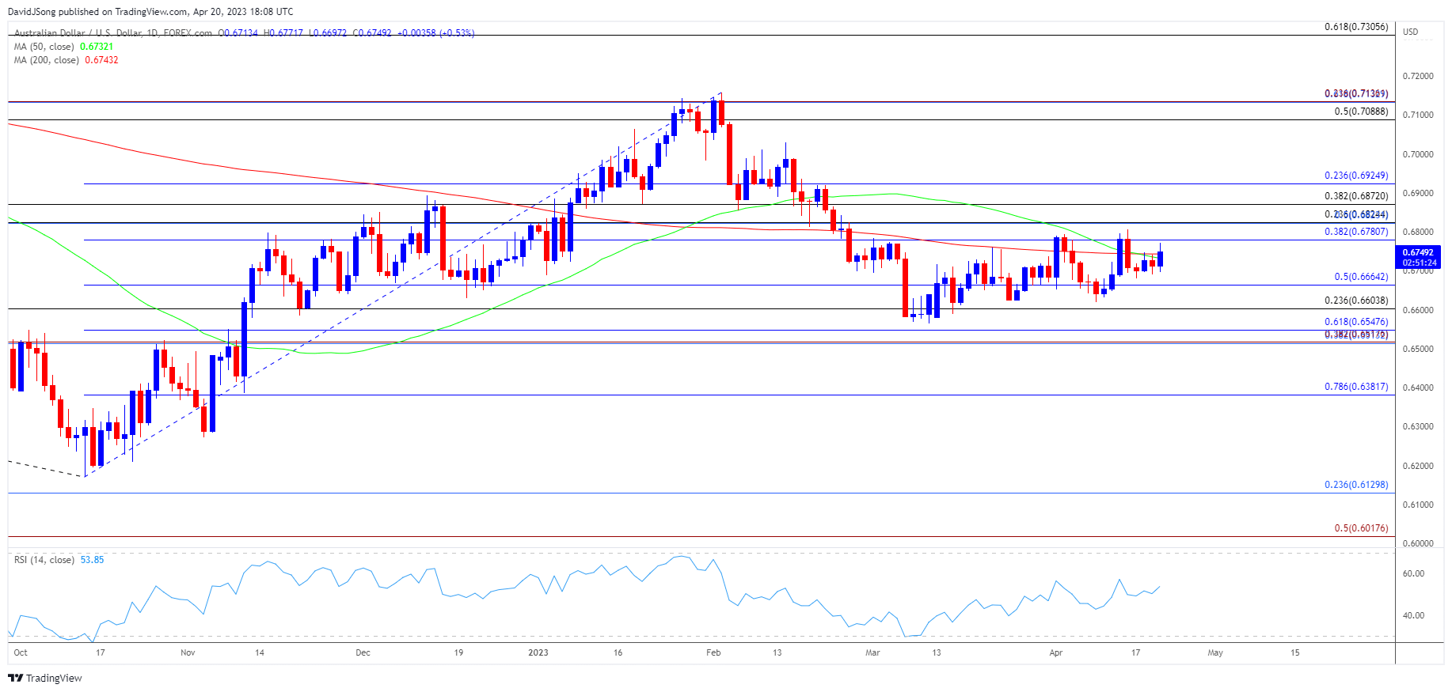Click the 0.5(0.70888) Fibonacci label
The image size is (1452, 692).
click(1361, 112)
